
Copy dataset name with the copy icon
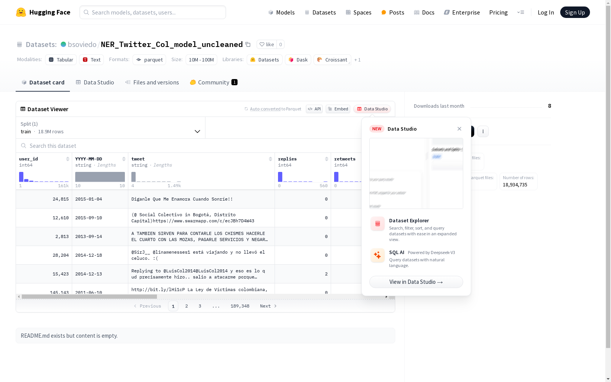click(x=248, y=44)
